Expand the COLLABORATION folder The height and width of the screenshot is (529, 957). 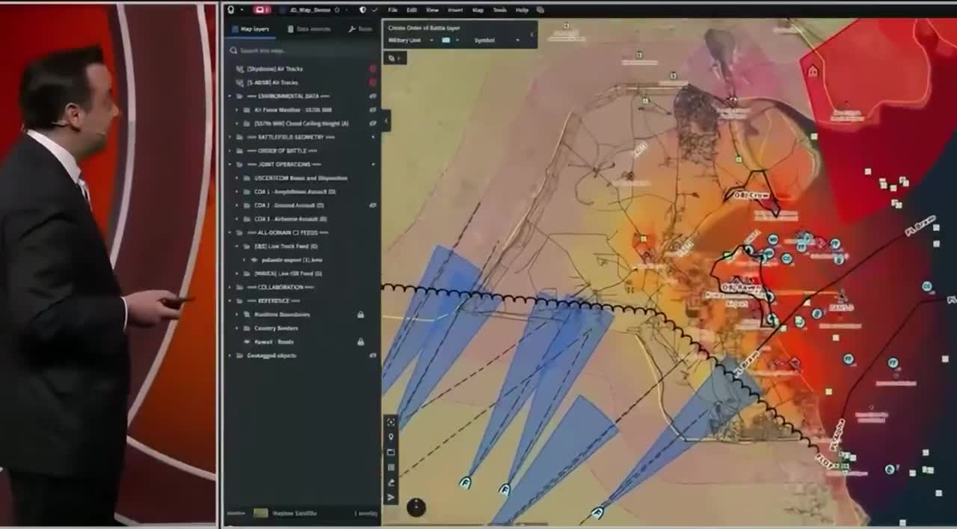point(230,287)
